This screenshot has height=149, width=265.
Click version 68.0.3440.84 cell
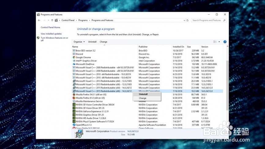point(207,57)
